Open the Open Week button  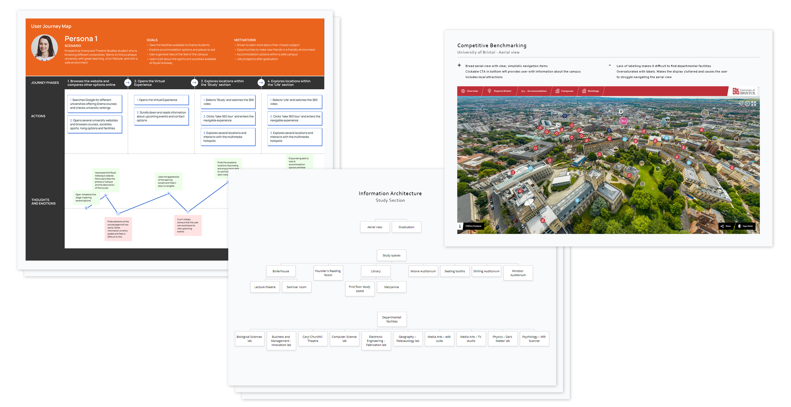click(746, 226)
